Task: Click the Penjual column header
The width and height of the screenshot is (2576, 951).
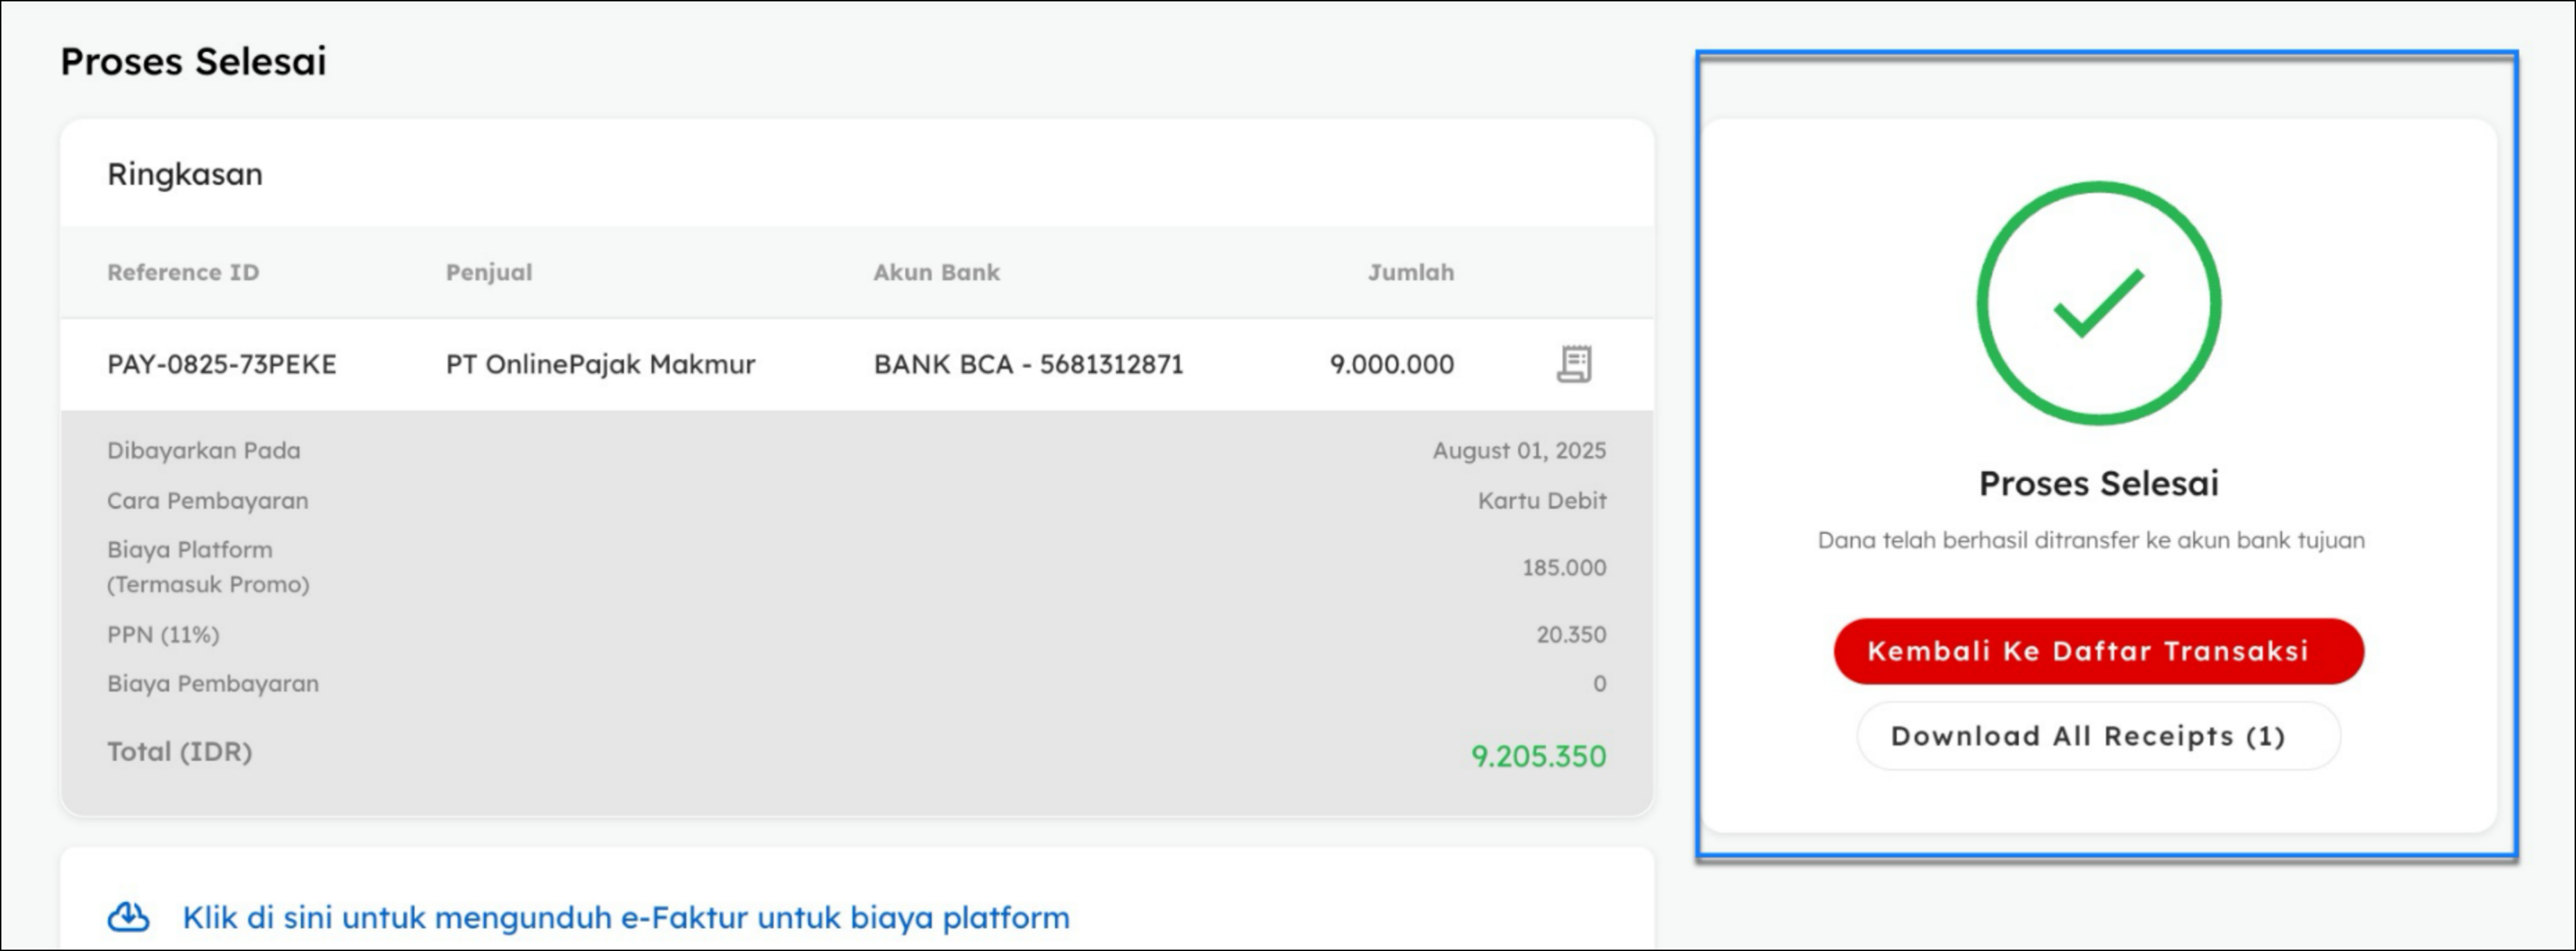Action: pyautogui.click(x=489, y=272)
